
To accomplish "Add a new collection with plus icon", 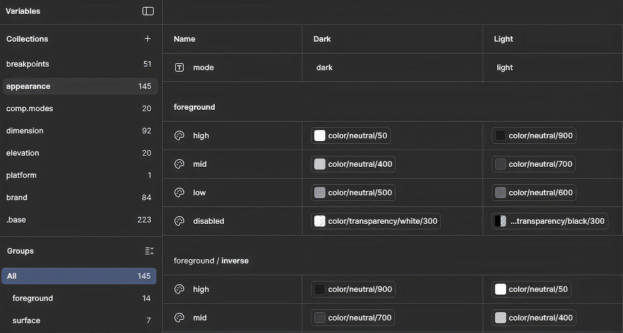I will pos(147,39).
